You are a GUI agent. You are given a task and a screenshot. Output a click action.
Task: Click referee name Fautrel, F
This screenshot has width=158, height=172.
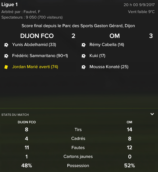[x=32, y=12]
